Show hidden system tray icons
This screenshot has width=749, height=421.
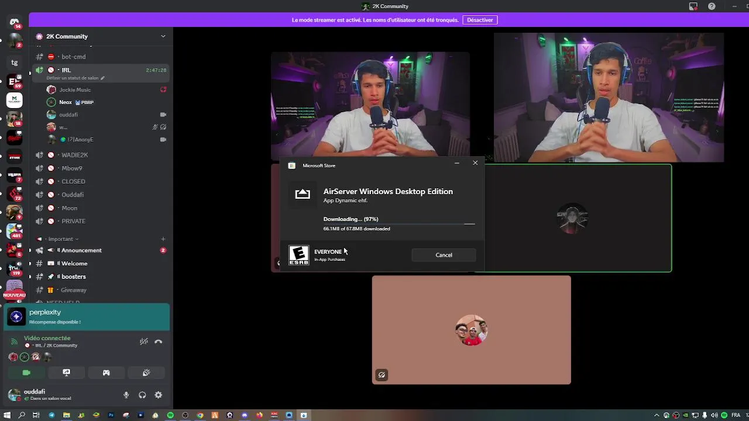pyautogui.click(x=657, y=415)
